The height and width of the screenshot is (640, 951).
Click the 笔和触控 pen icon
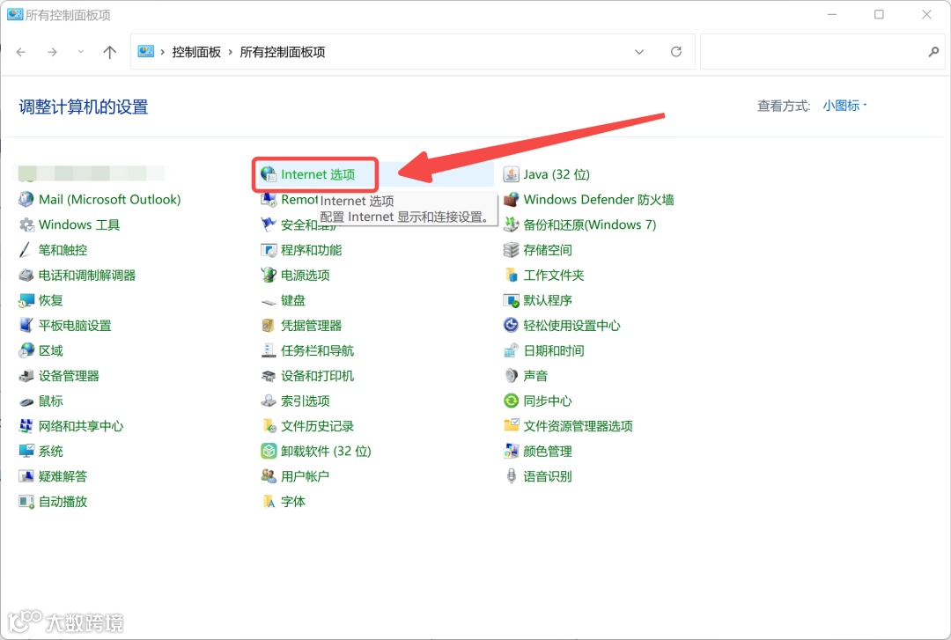coord(26,250)
